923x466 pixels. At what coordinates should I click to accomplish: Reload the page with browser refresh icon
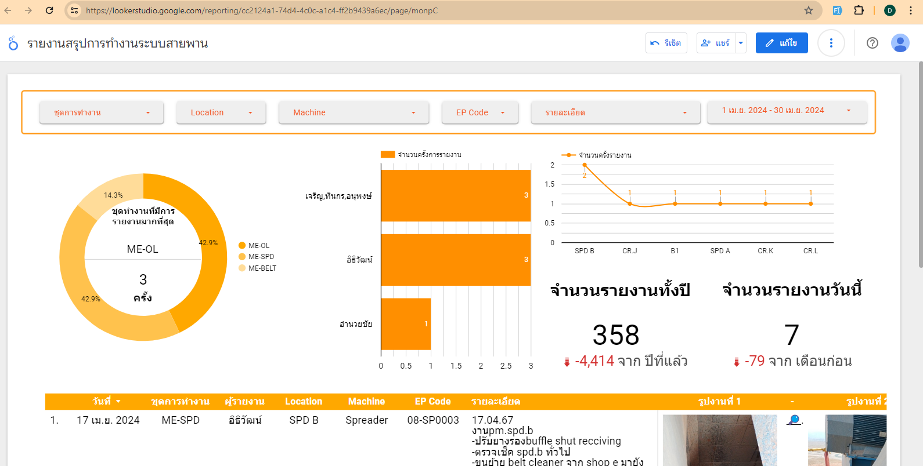[49, 10]
